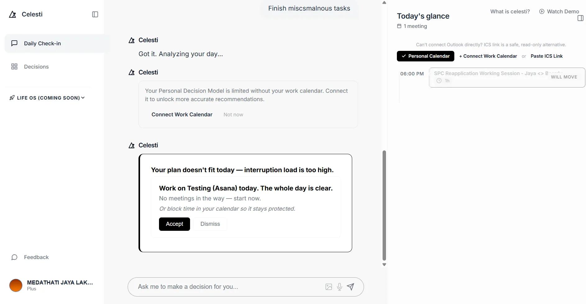Activate the microphone voice input icon
586x304 pixels.
pyautogui.click(x=339, y=287)
